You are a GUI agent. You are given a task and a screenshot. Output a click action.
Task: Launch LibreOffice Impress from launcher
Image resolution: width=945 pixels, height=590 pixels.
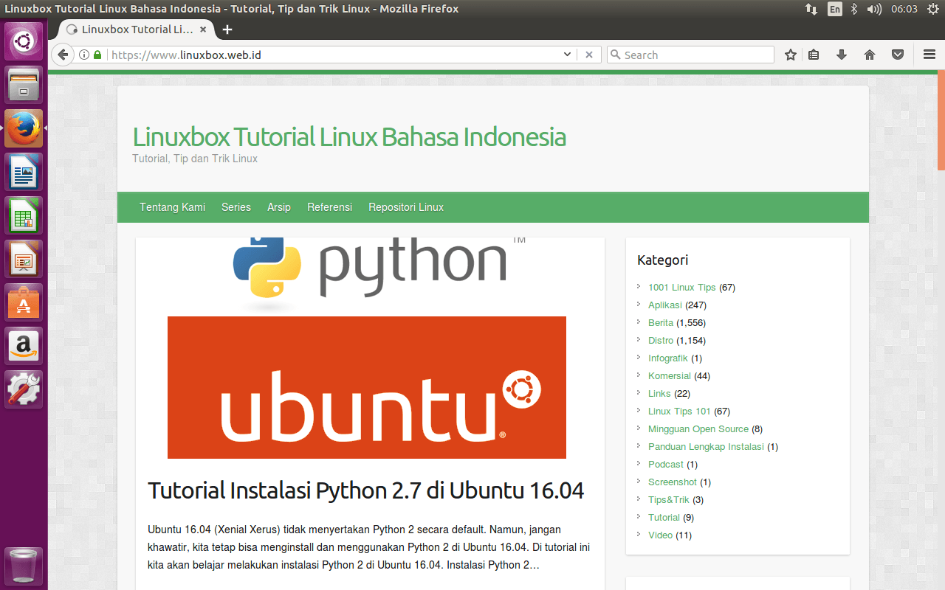24,259
